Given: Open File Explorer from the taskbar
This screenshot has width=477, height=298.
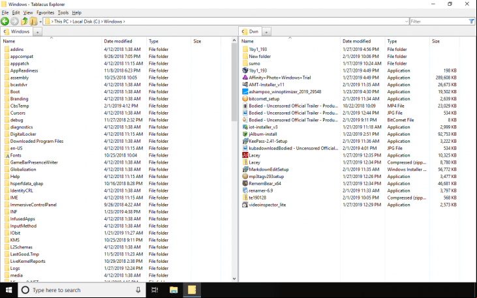Looking at the screenshot, I should click(x=174, y=290).
